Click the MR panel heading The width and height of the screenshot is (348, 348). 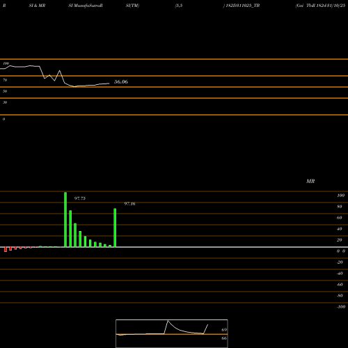coord(310,181)
